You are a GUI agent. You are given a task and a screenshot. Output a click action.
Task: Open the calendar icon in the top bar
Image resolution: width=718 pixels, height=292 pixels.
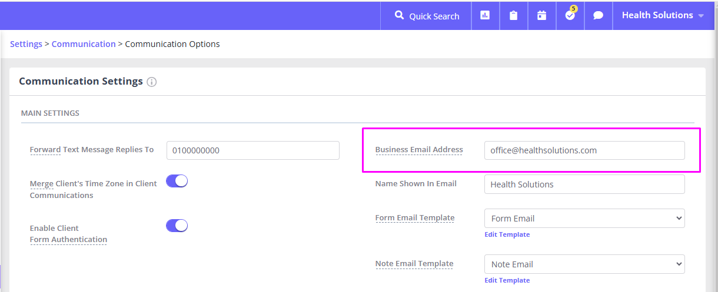541,15
